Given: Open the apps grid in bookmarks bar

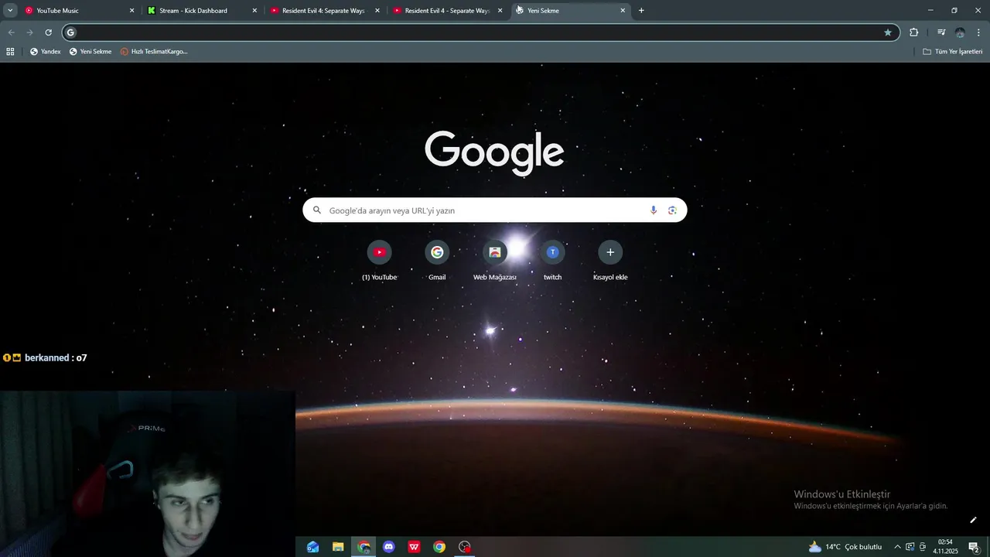Looking at the screenshot, I should [x=10, y=51].
